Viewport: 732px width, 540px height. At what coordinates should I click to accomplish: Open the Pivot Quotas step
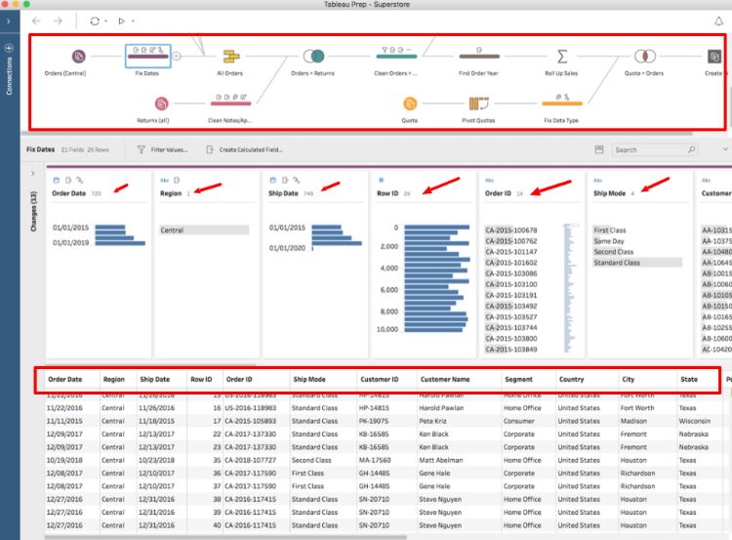pos(478,104)
